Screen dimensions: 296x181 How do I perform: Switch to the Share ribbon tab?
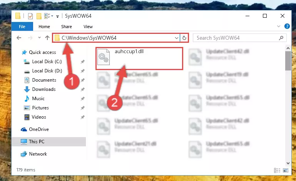click(67, 27)
